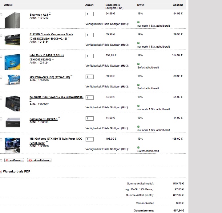Click quantity field for MSI GeForce GTX 560 Ti
Image resolution: width=222 pixels, height=213 pixels.
[x=90, y=139]
